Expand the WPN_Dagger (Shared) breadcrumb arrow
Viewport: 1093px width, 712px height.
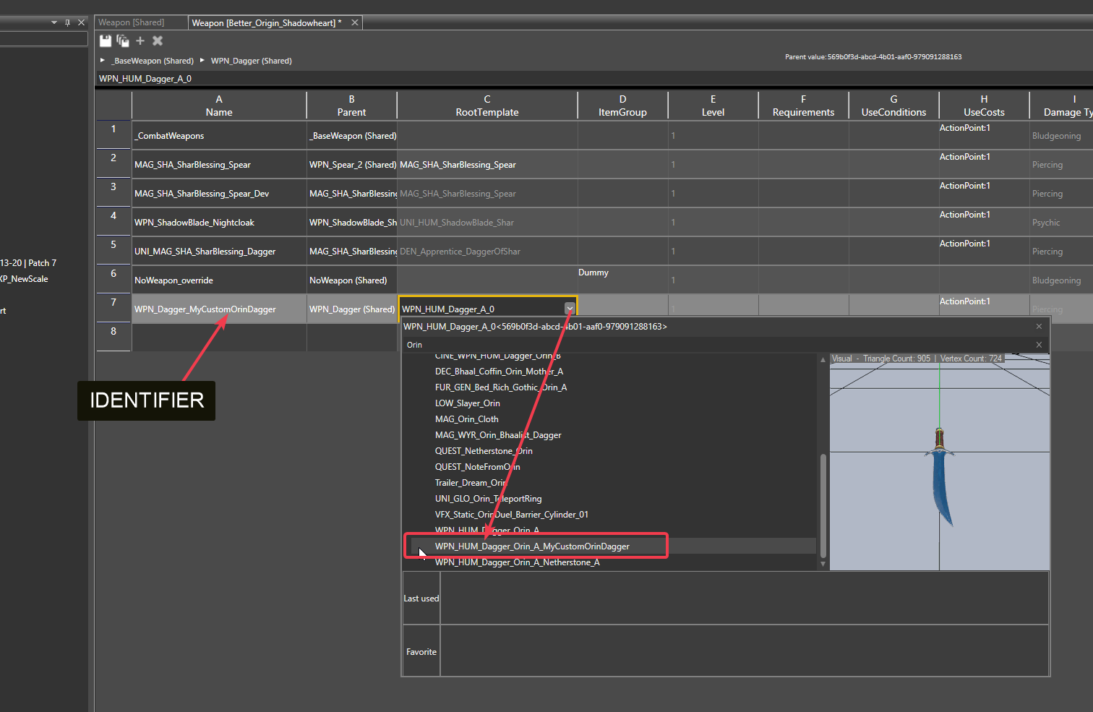(x=202, y=61)
